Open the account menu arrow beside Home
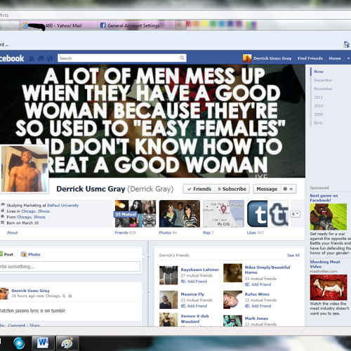 (348, 58)
